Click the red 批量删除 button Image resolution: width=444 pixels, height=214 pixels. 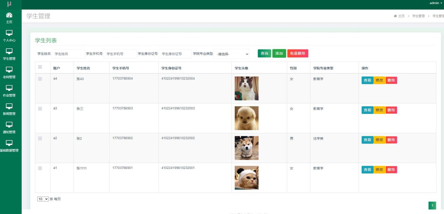[298, 53]
